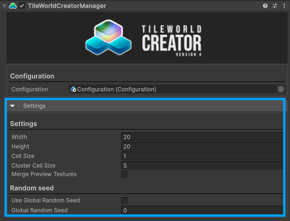
Task: Open the component three-dot options menu
Action: [284, 6]
